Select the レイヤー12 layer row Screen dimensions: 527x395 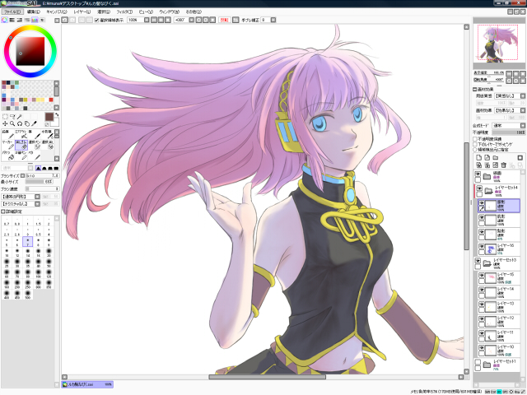(499, 321)
